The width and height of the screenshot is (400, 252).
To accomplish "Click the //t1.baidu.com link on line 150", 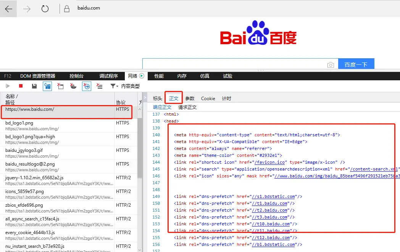I will click(x=269, y=203).
